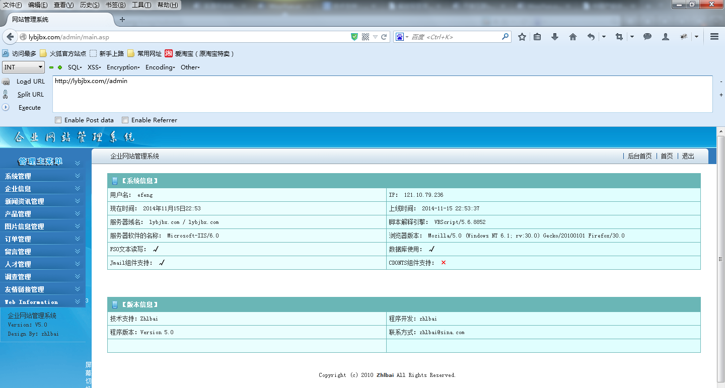725x388 pixels.
Task: Collapse the Web Information sidebar section
Action: (43, 302)
